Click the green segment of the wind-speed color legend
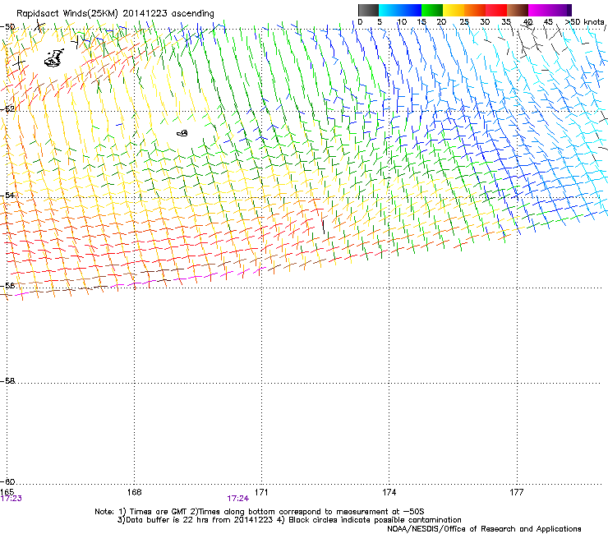 [432, 10]
